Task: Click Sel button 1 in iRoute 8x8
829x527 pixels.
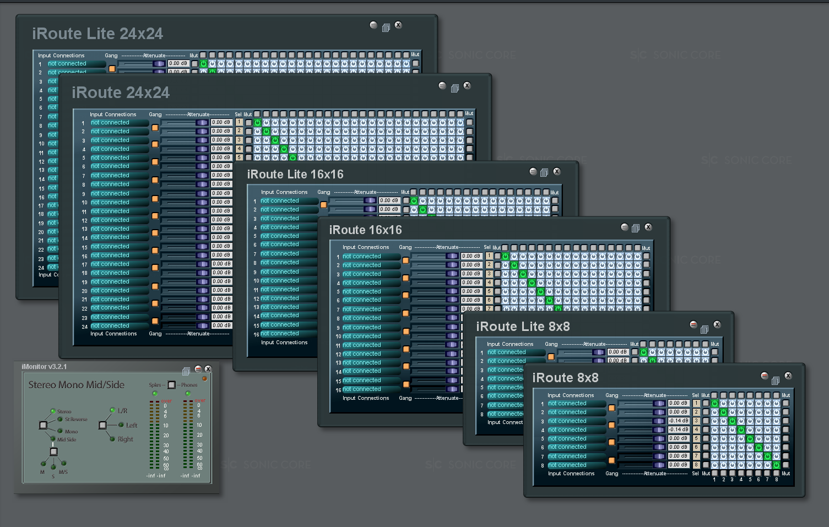Action: (696, 403)
